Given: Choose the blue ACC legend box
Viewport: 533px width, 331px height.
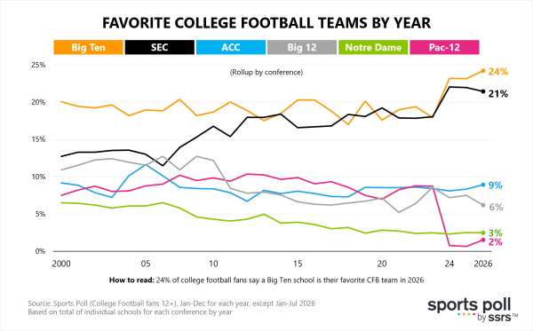Looking at the screenshot, I should 231,47.
